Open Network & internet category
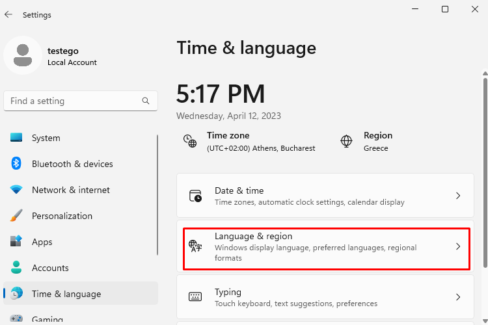 80,190
